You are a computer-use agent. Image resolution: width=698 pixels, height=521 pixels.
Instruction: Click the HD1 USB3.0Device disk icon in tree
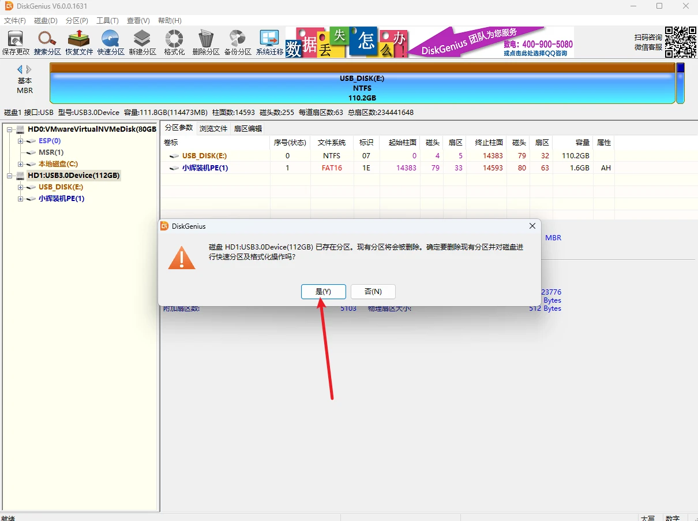21,176
